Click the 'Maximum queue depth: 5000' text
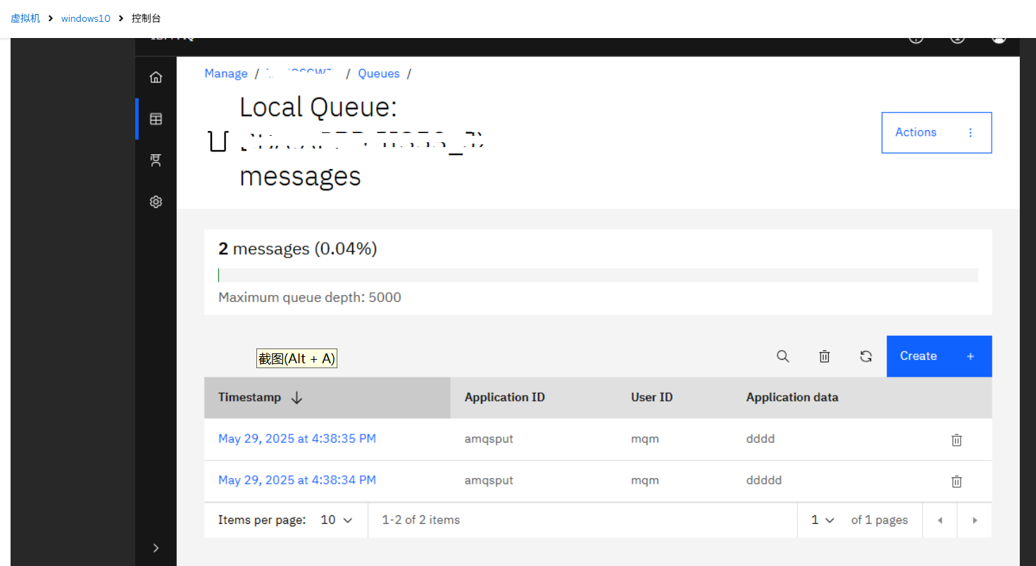This screenshot has height=566, width=1036. pos(310,297)
